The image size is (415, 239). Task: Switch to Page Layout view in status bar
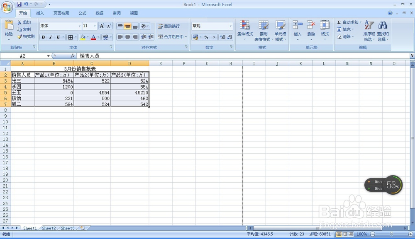345,234
